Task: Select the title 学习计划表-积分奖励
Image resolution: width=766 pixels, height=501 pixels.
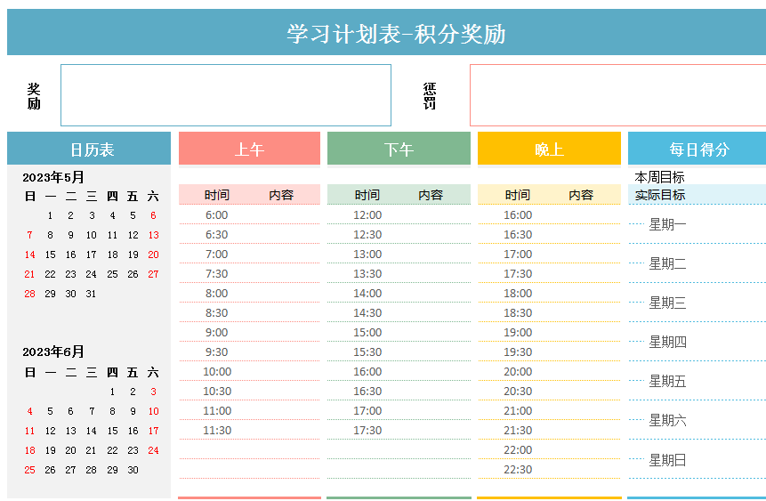Action: click(x=396, y=34)
